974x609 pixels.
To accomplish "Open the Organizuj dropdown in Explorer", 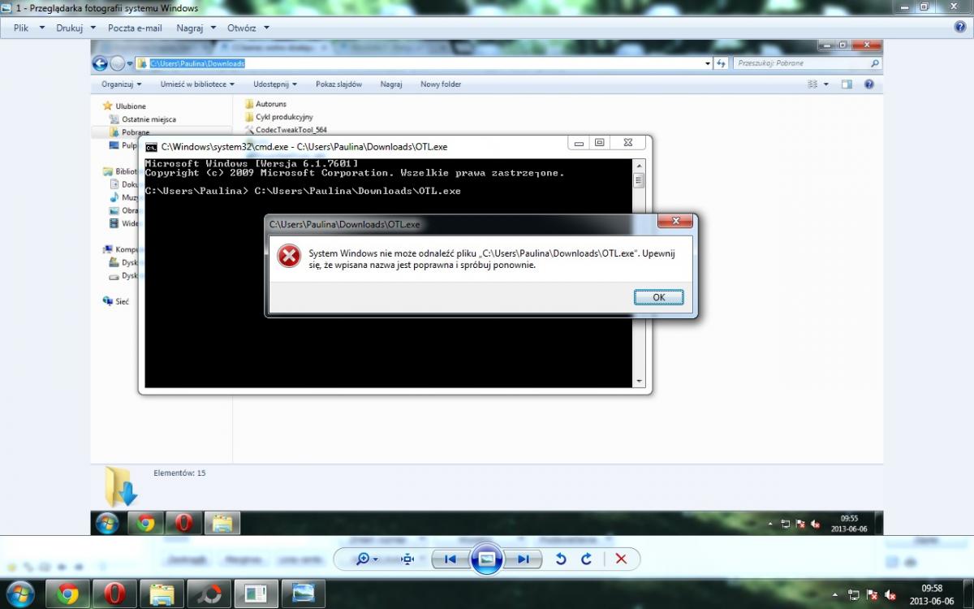I will pos(121,84).
